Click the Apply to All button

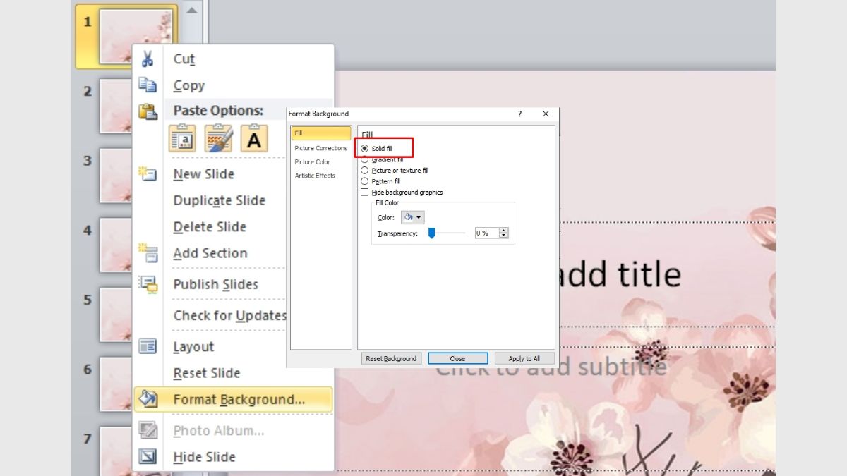pyautogui.click(x=524, y=358)
